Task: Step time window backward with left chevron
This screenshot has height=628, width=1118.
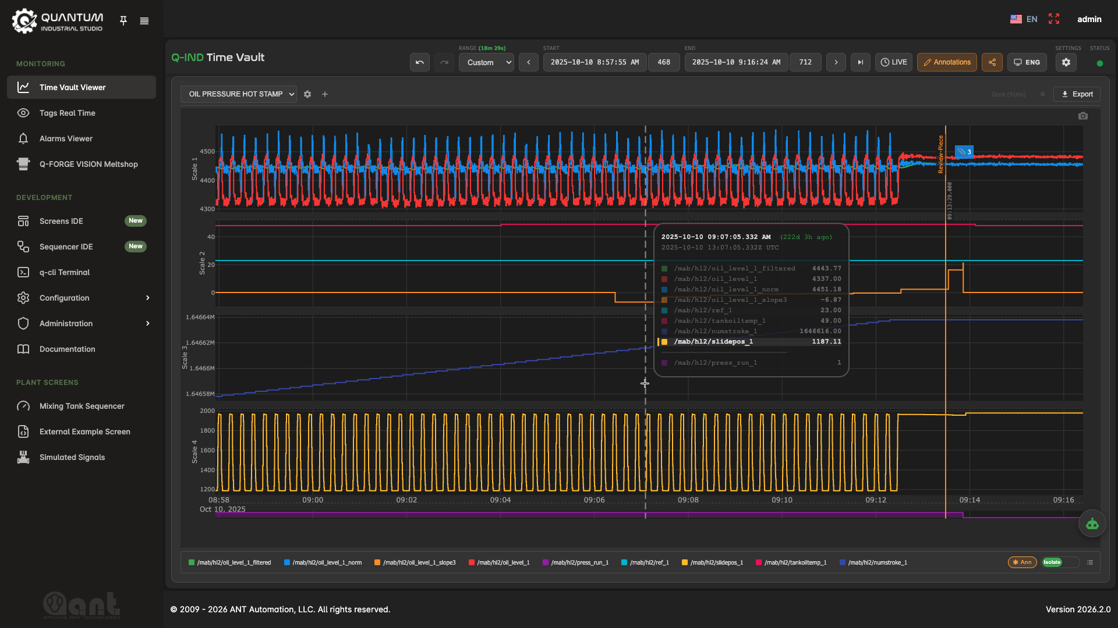Action: (x=529, y=62)
